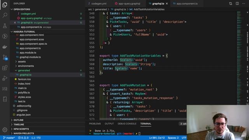Image resolution: width=249 pixels, height=140 pixels.
Task: Click Ln 561, Col 12 cursor position indicator
Action: click(157, 138)
